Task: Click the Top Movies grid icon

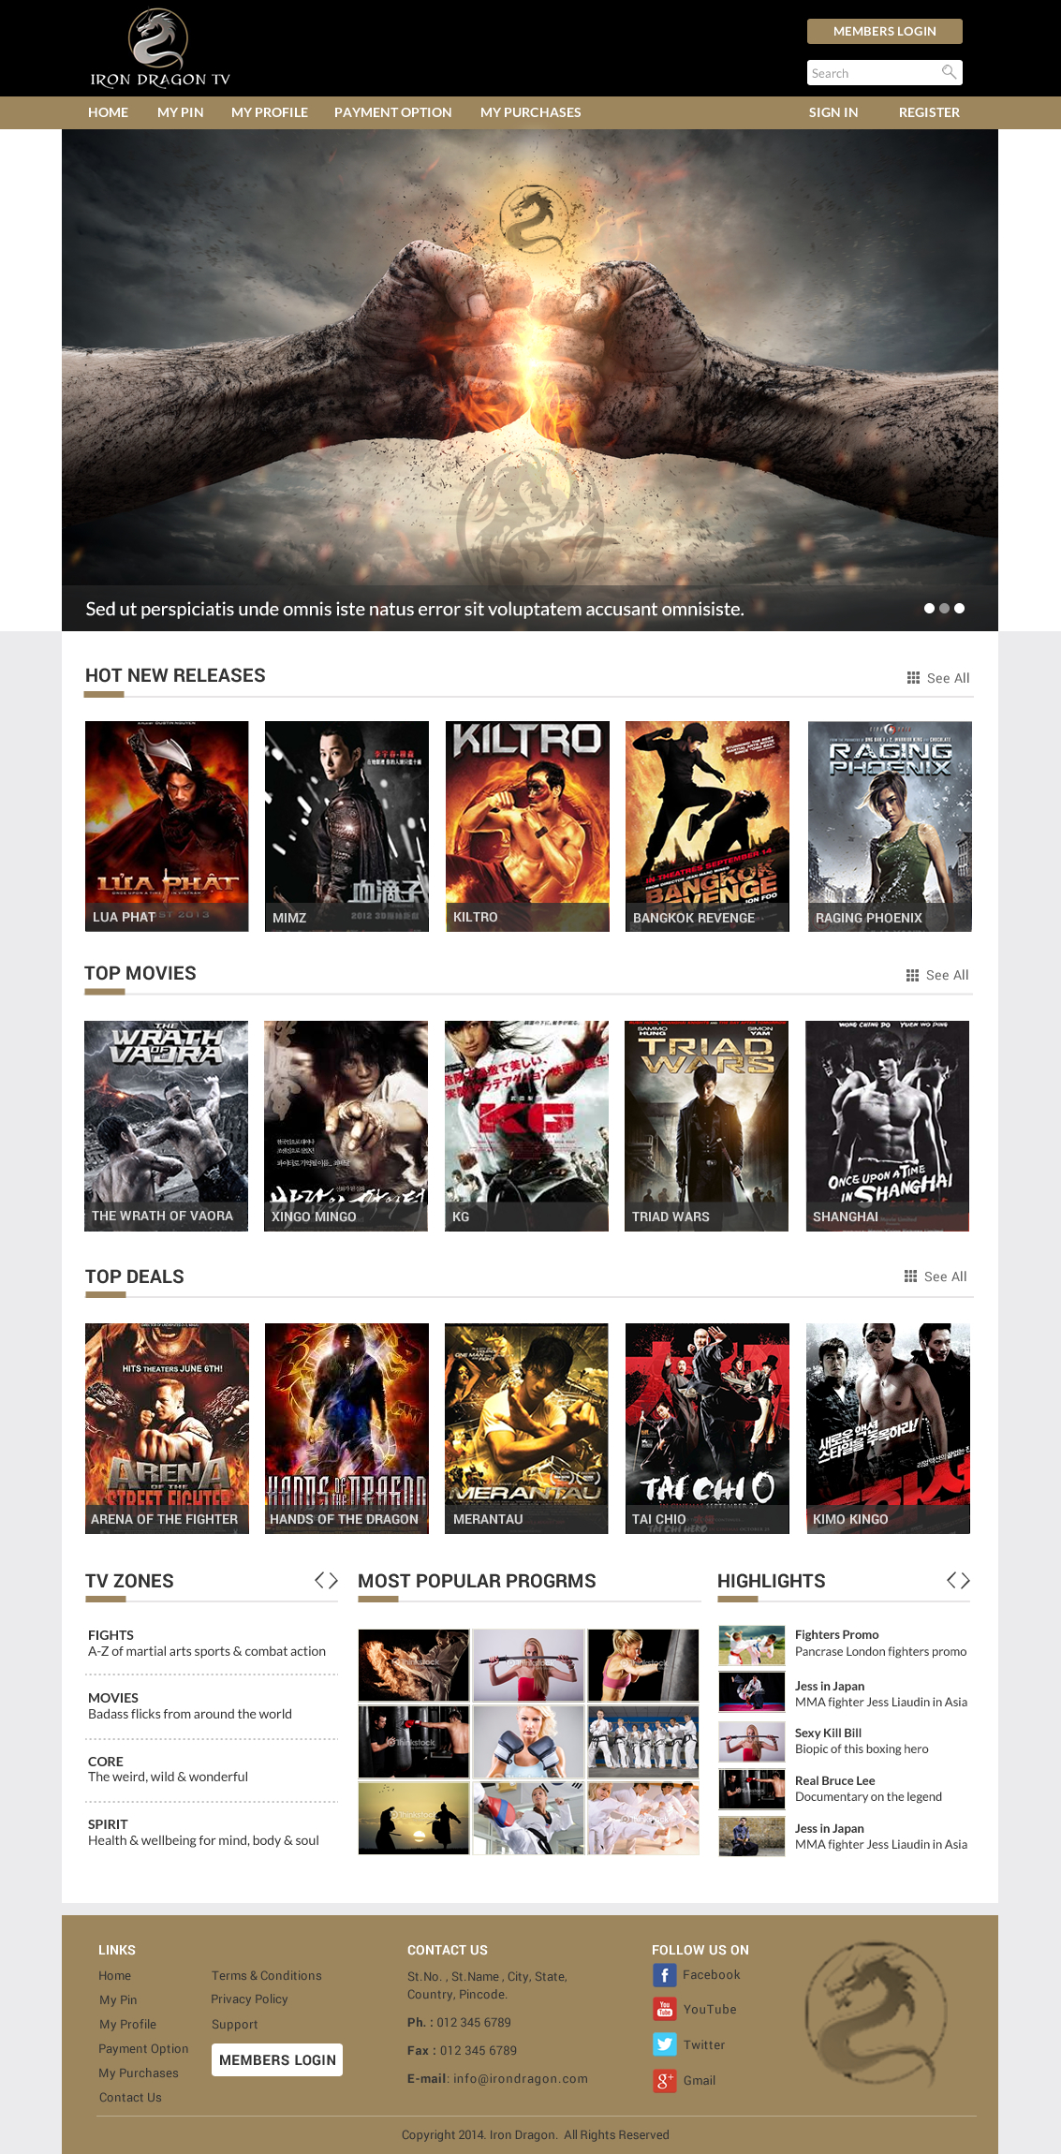Action: coord(913,975)
